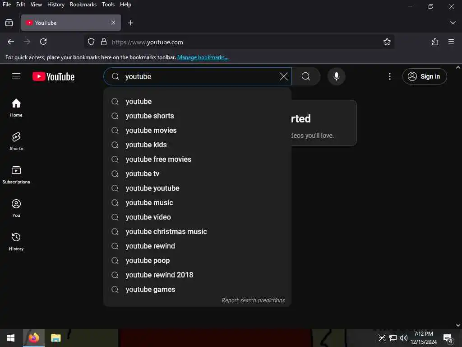Open the notification center with 4 alerts
Image resolution: width=462 pixels, height=347 pixels.
tap(448, 338)
